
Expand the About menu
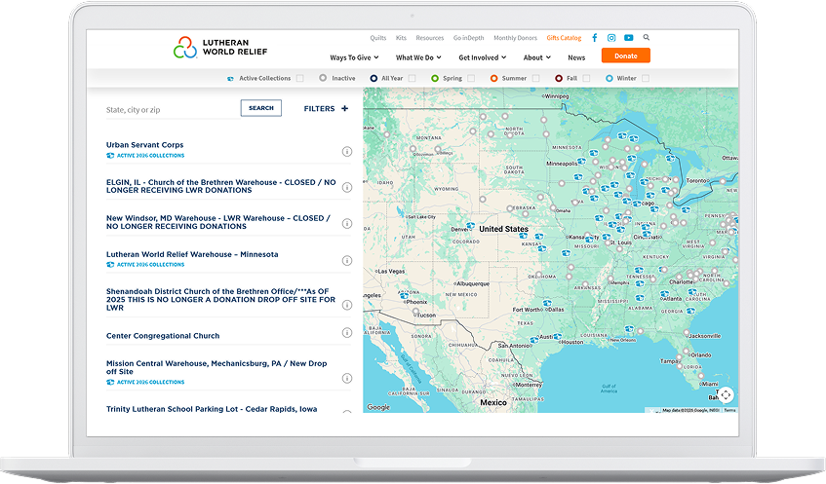pos(536,57)
